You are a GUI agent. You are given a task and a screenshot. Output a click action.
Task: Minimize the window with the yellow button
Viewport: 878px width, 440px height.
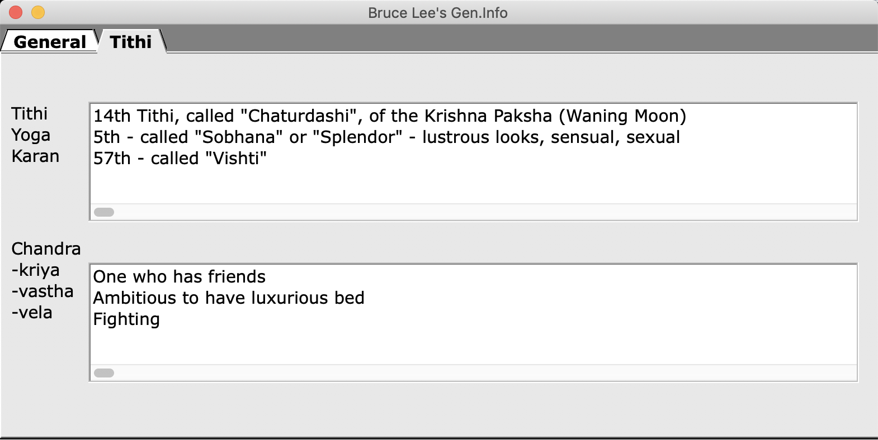pyautogui.click(x=38, y=12)
